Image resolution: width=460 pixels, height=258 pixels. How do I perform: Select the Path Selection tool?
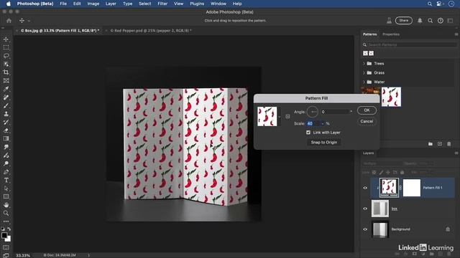tap(6, 188)
